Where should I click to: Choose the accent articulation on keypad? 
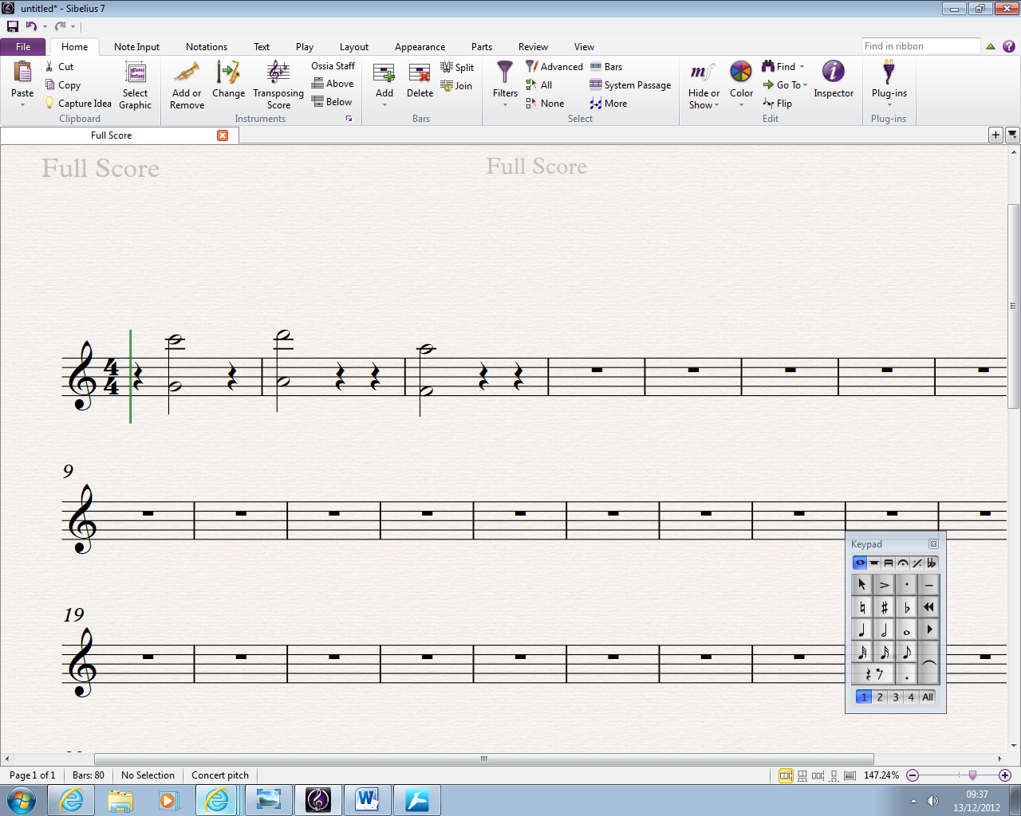point(885,586)
